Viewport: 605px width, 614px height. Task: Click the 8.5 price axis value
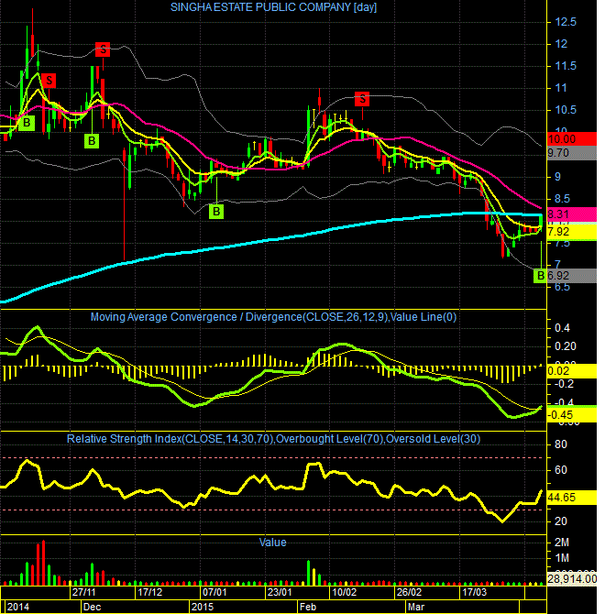[x=562, y=199]
